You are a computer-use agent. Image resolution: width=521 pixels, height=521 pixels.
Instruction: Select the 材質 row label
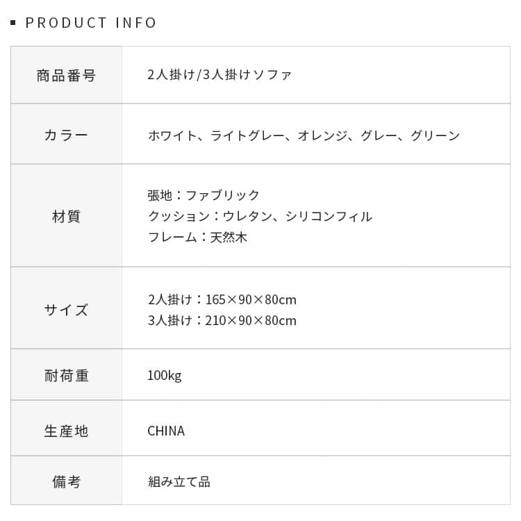(x=66, y=217)
